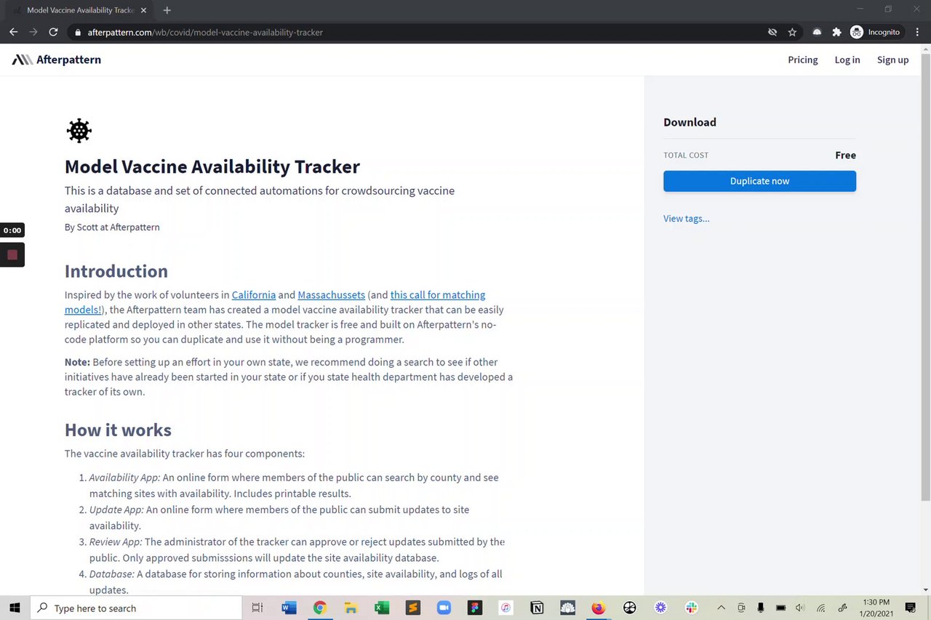Click the lock icon in the address bar
This screenshot has height=620, width=931.
click(x=77, y=33)
